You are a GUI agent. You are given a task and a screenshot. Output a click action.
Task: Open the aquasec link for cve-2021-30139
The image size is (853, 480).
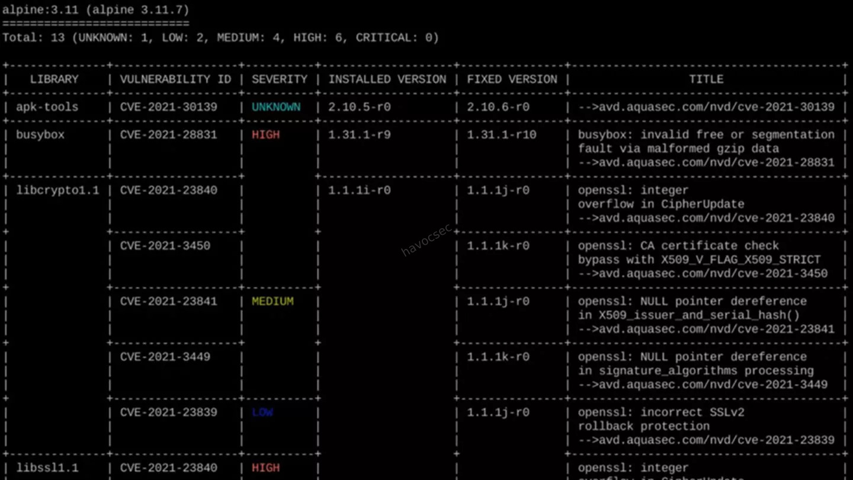click(706, 107)
